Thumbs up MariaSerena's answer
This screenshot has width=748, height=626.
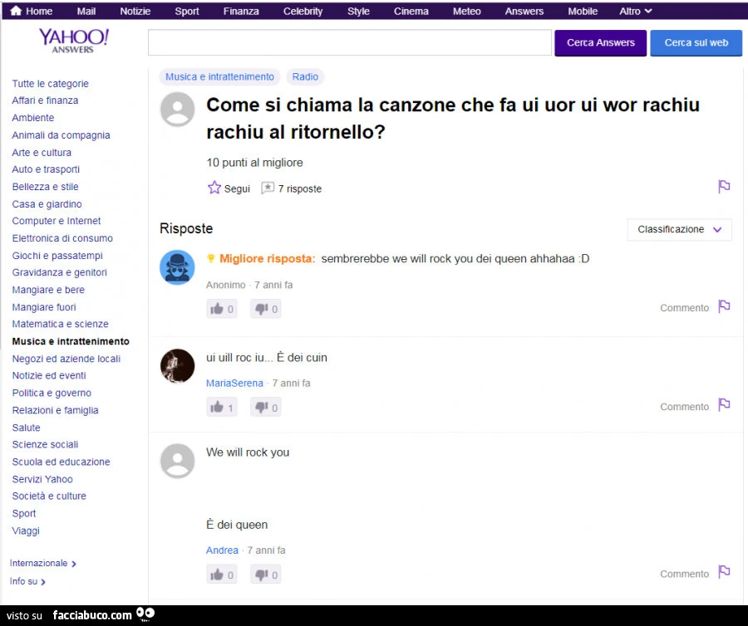222,408
